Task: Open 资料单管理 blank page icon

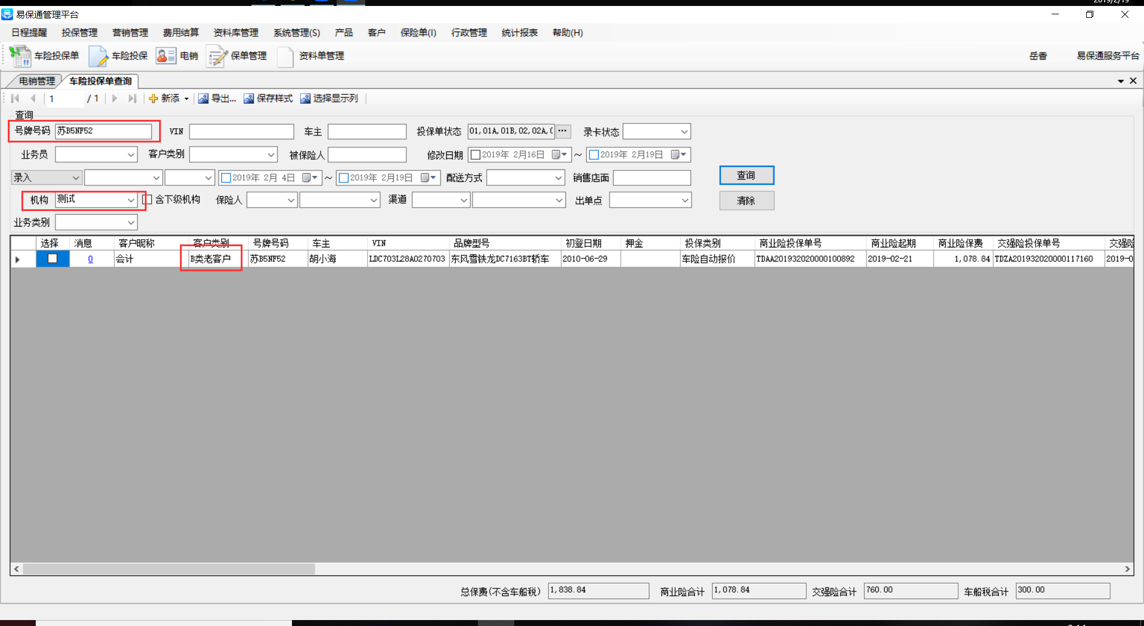Action: pos(285,56)
